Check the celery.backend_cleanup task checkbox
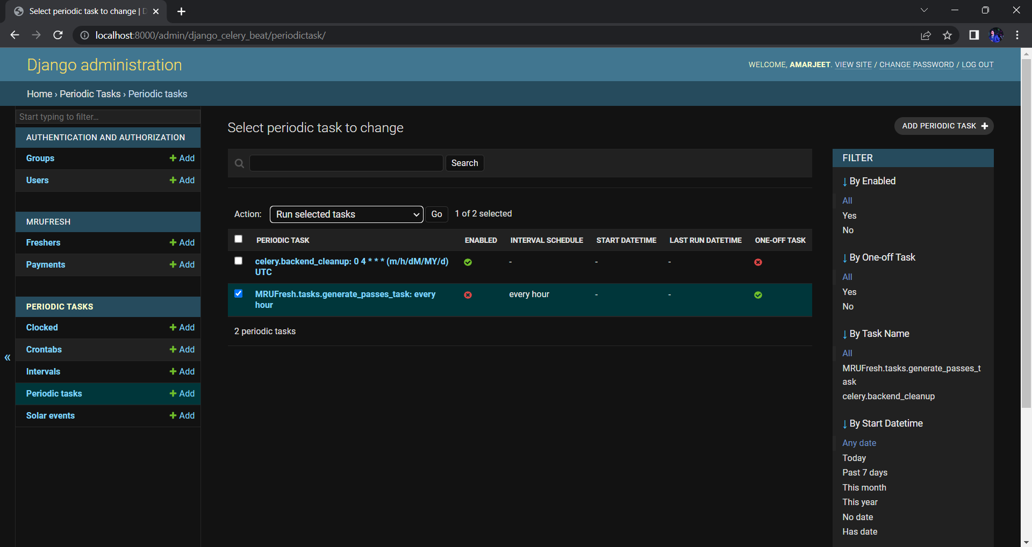 coord(238,261)
